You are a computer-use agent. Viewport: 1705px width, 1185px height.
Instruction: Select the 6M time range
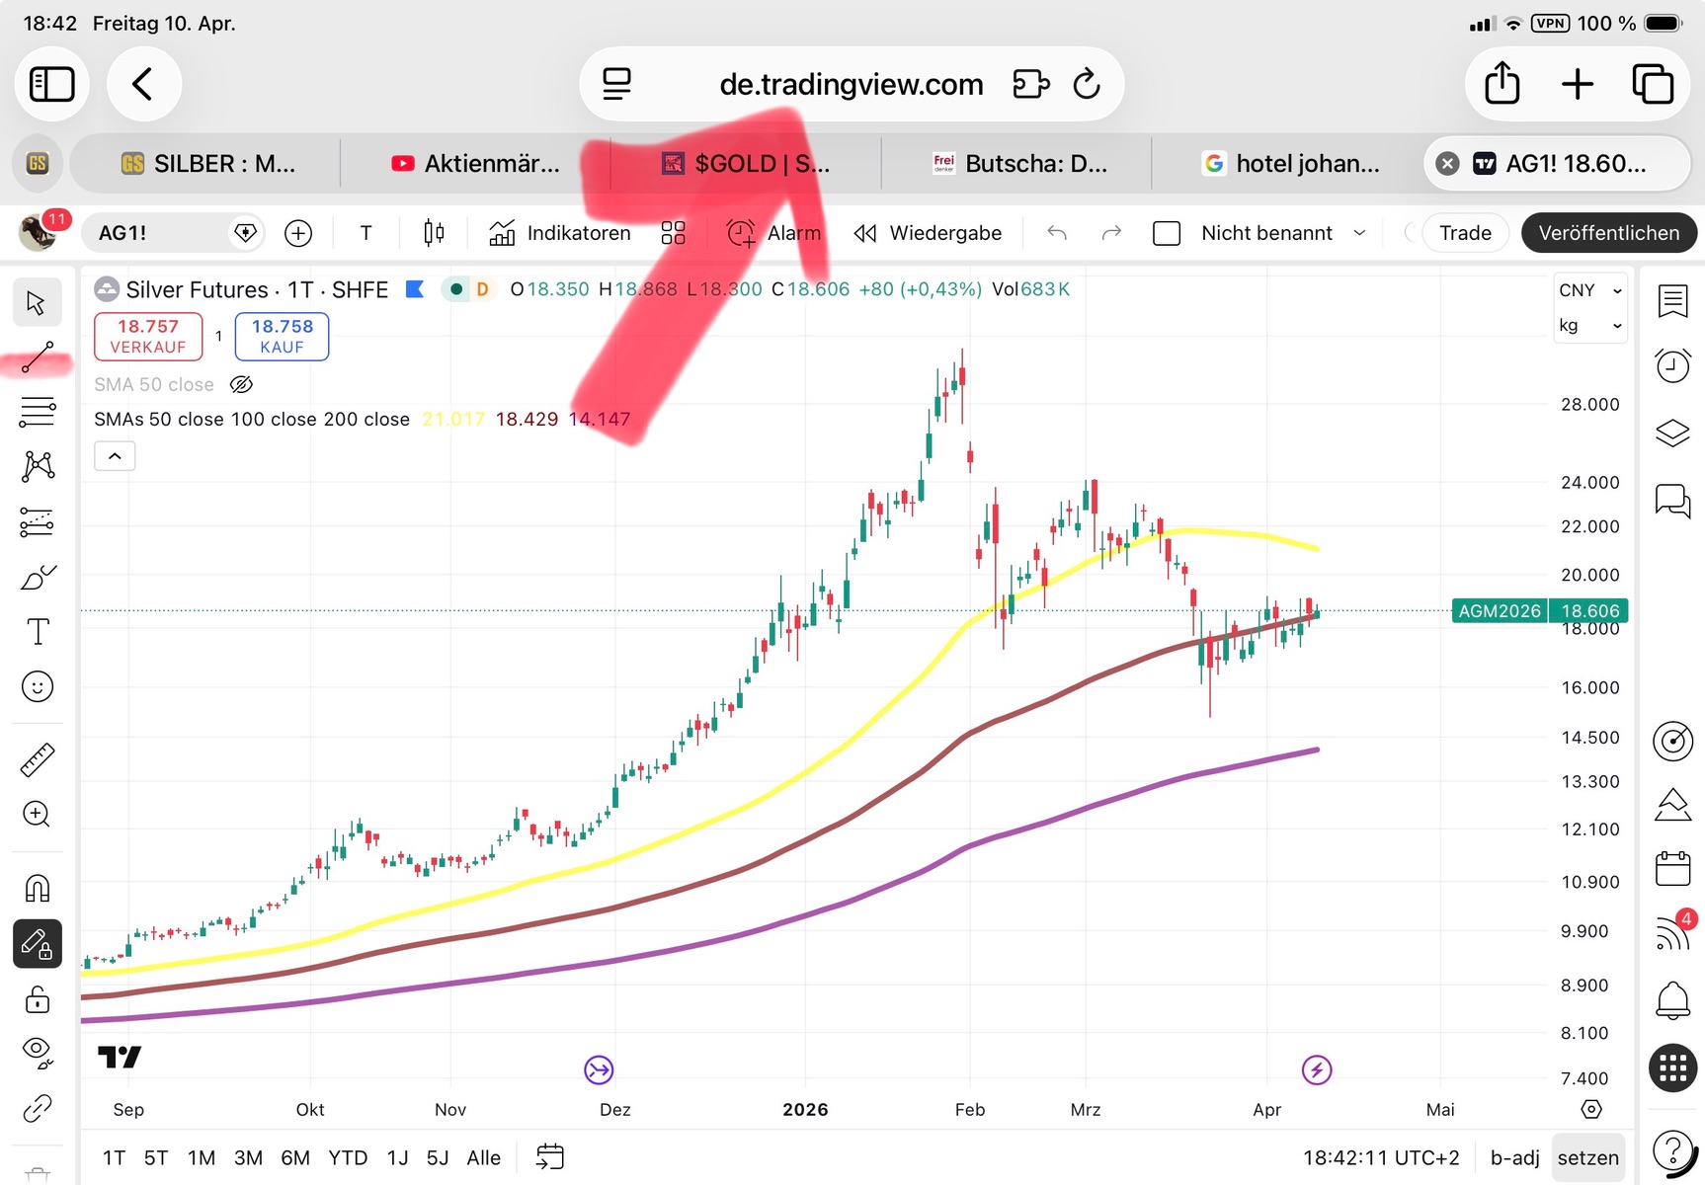(x=294, y=1157)
